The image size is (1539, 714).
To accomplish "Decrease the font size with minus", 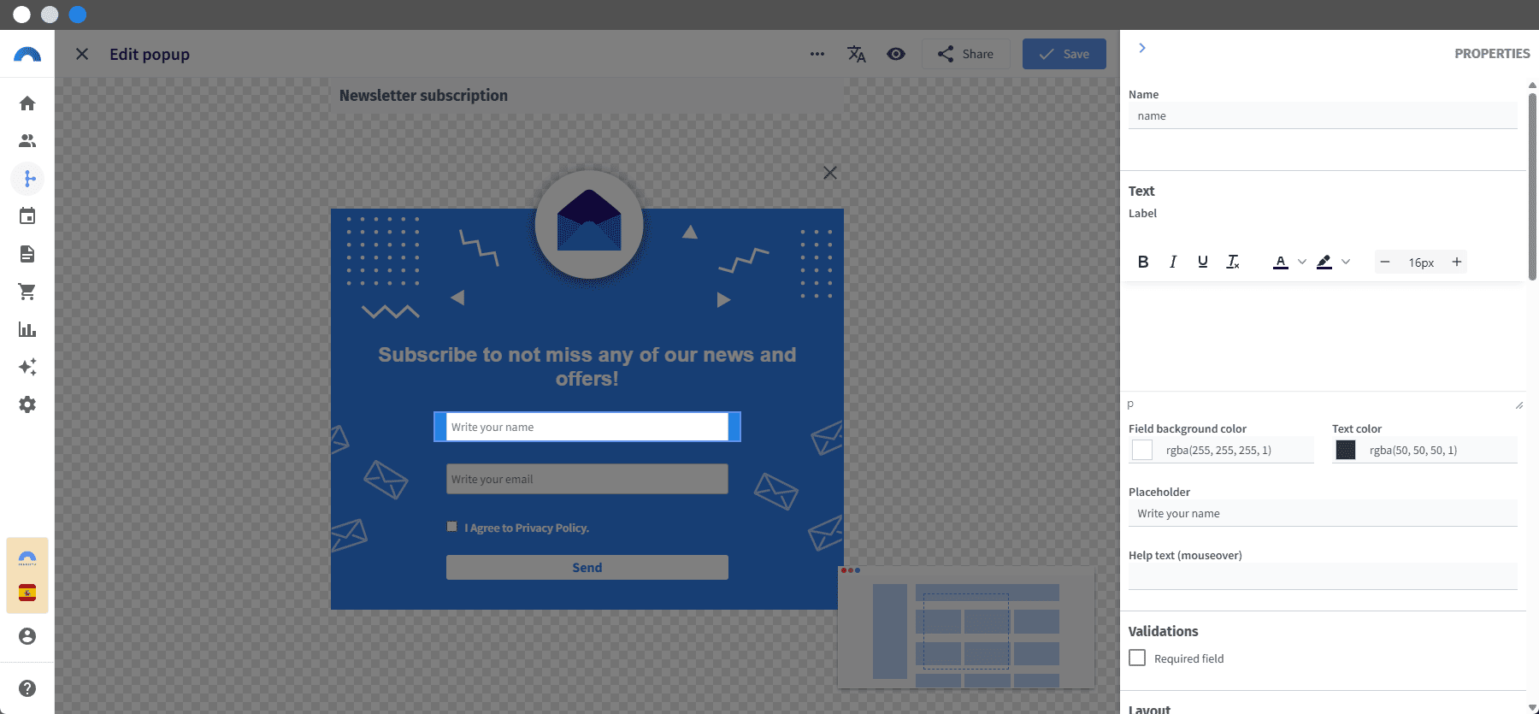I will pos(1385,263).
